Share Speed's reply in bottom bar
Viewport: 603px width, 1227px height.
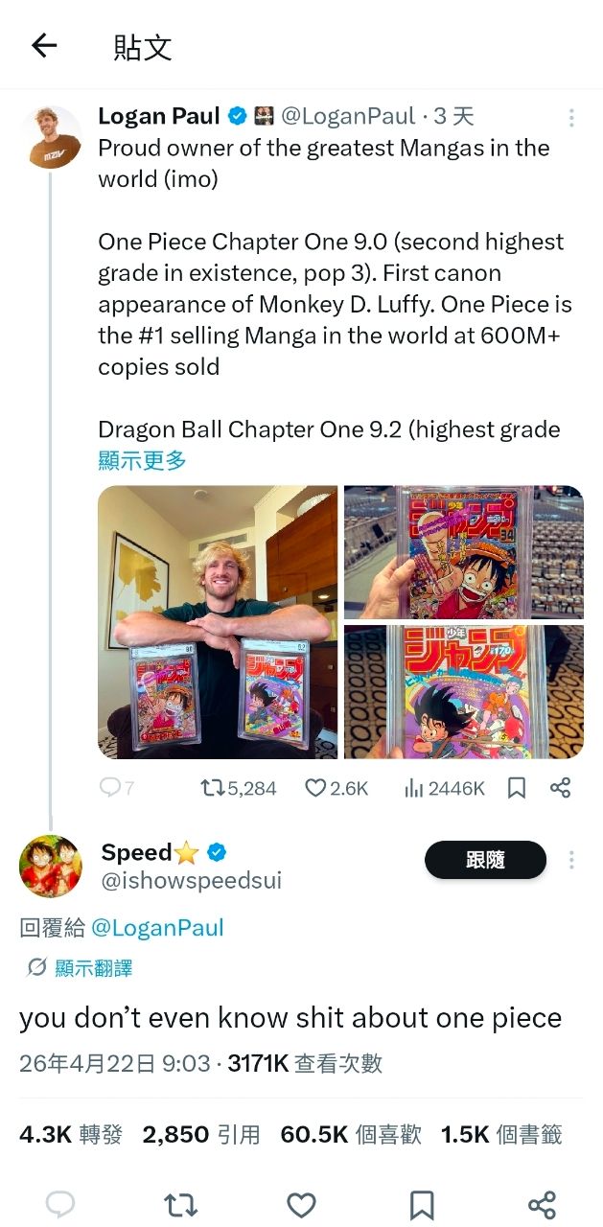click(x=542, y=1205)
